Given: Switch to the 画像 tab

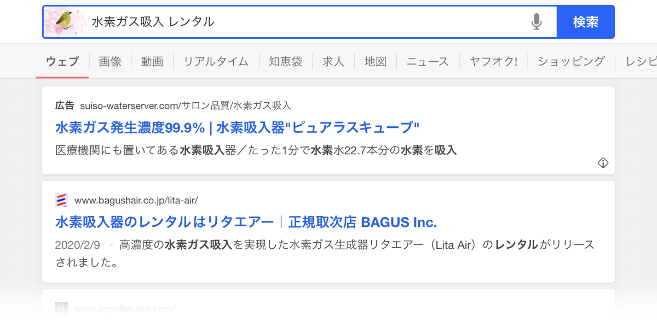Looking at the screenshot, I should [110, 62].
